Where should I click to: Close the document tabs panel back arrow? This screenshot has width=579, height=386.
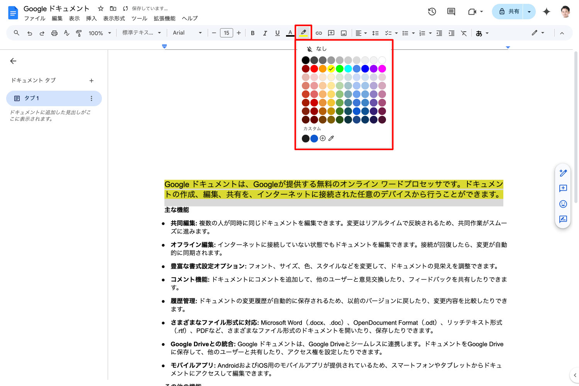tap(13, 61)
